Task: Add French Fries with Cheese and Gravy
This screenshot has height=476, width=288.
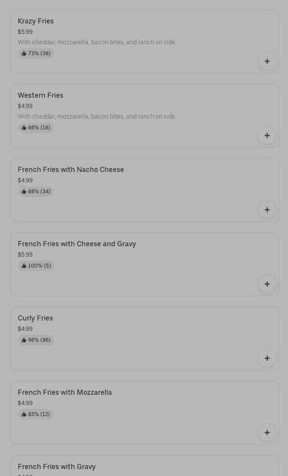Action: 267,284
